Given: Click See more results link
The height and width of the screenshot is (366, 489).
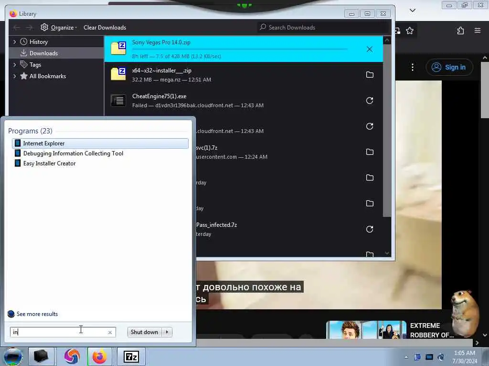Looking at the screenshot, I should (x=33, y=314).
